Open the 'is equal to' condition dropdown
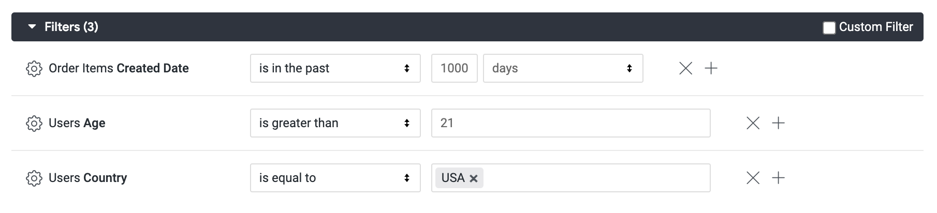Viewport: 937px width, 213px height. [335, 178]
